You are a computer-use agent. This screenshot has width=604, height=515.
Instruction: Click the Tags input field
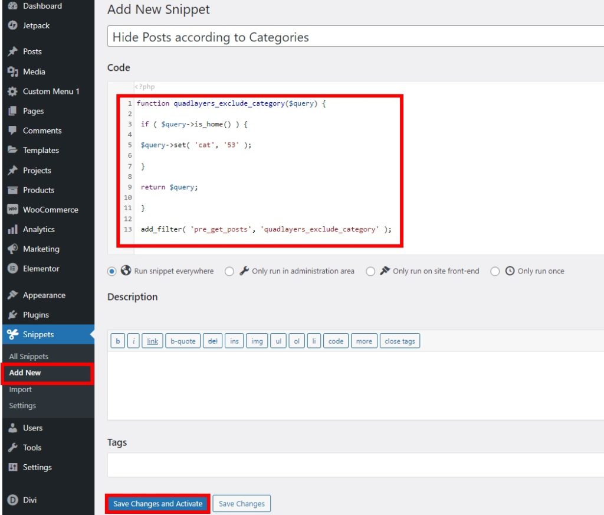[x=356, y=465]
